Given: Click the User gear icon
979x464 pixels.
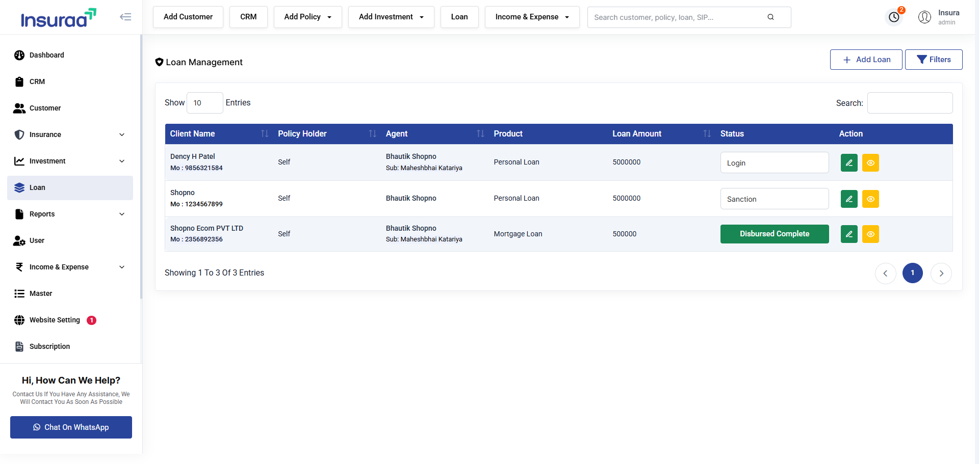Looking at the screenshot, I should tap(19, 240).
